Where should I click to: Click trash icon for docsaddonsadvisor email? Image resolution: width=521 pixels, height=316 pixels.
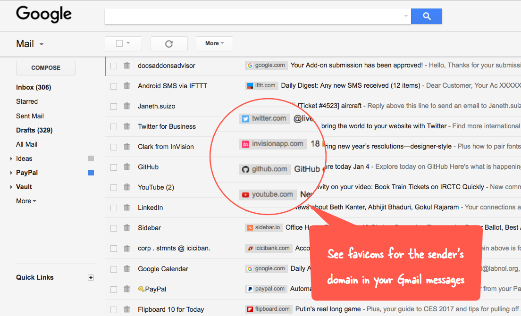127,66
